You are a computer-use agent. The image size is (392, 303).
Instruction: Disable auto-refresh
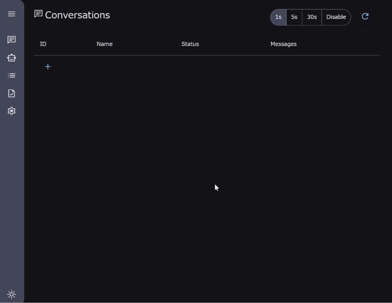[x=336, y=17]
